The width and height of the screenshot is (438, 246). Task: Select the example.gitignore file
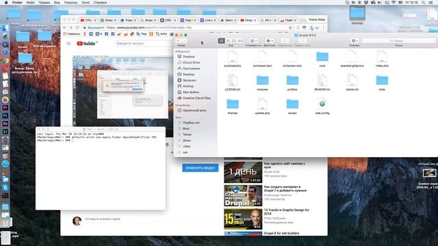click(352, 59)
